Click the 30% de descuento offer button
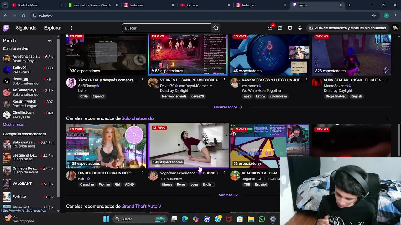 347,28
